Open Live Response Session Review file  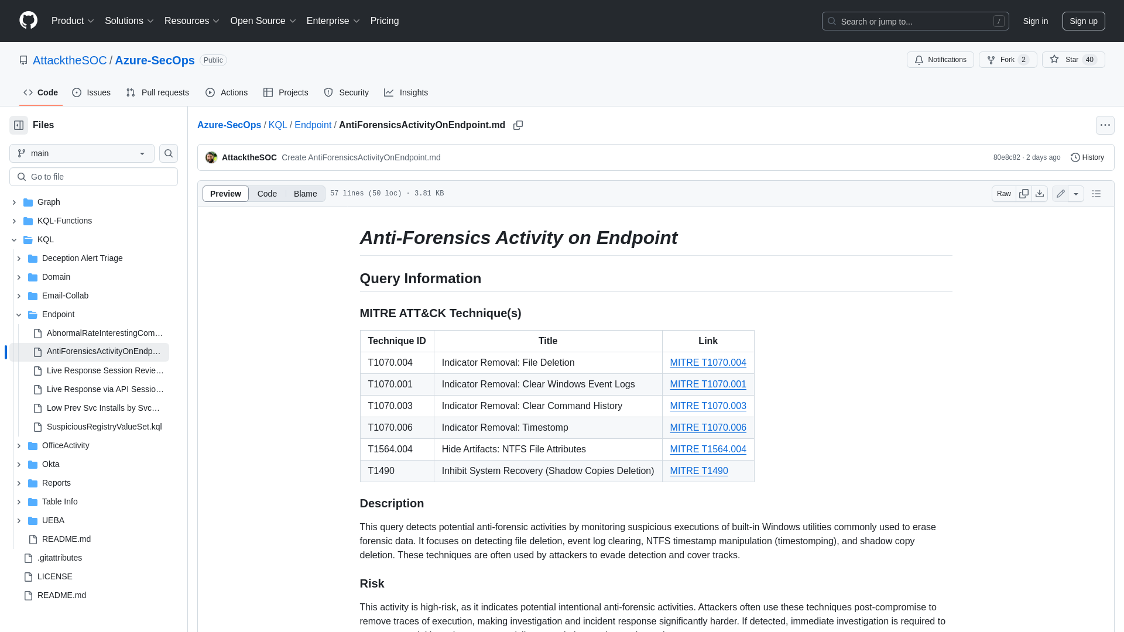(x=105, y=370)
